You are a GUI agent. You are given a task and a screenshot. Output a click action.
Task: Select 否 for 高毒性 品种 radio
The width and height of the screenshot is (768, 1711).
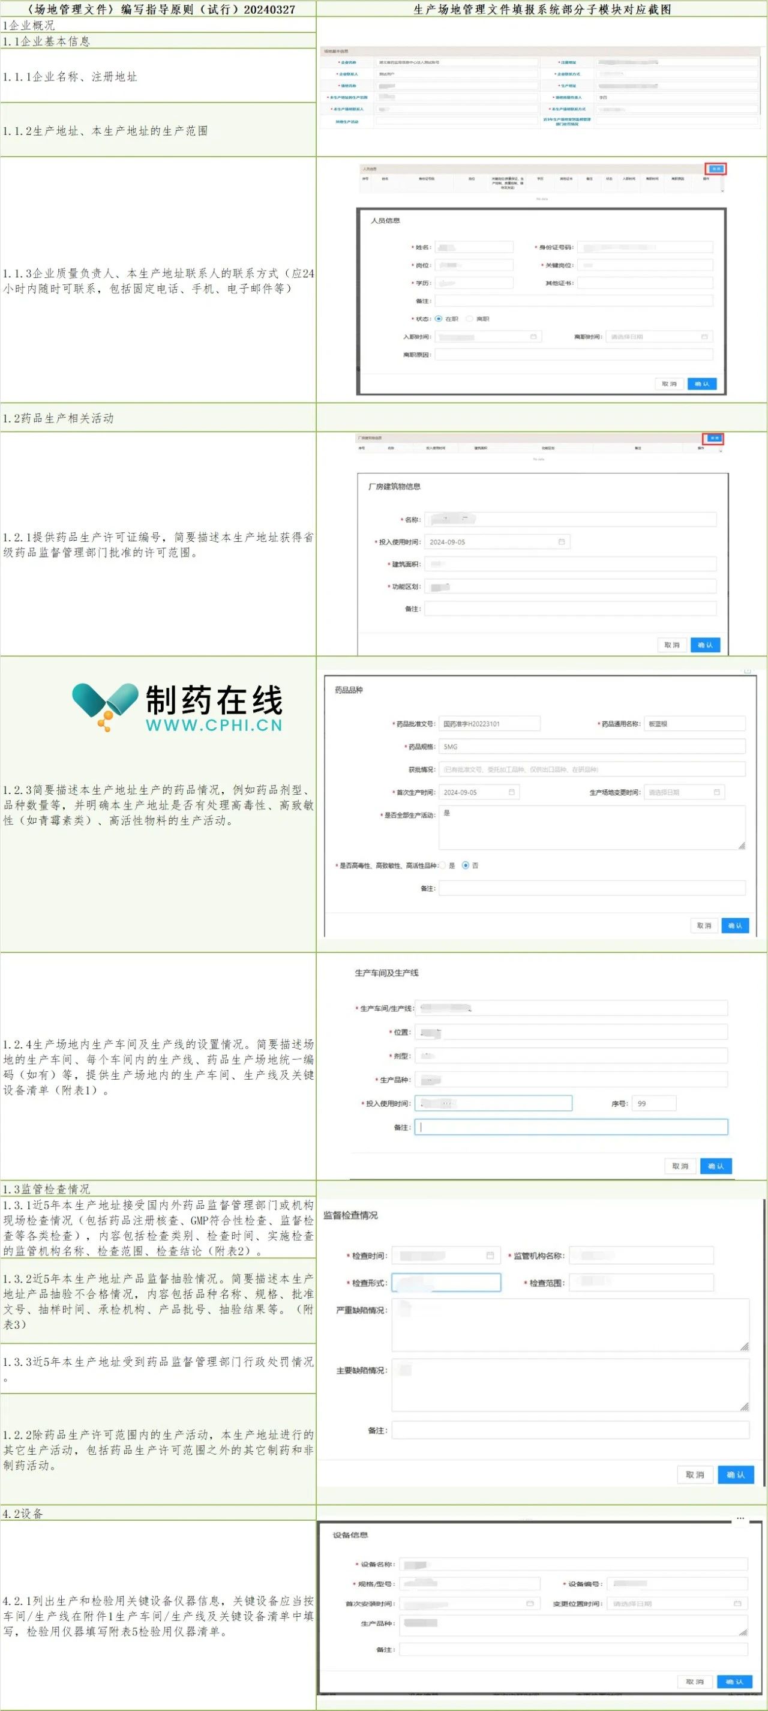[466, 865]
